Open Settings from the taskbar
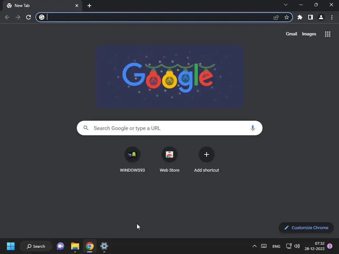 104,246
